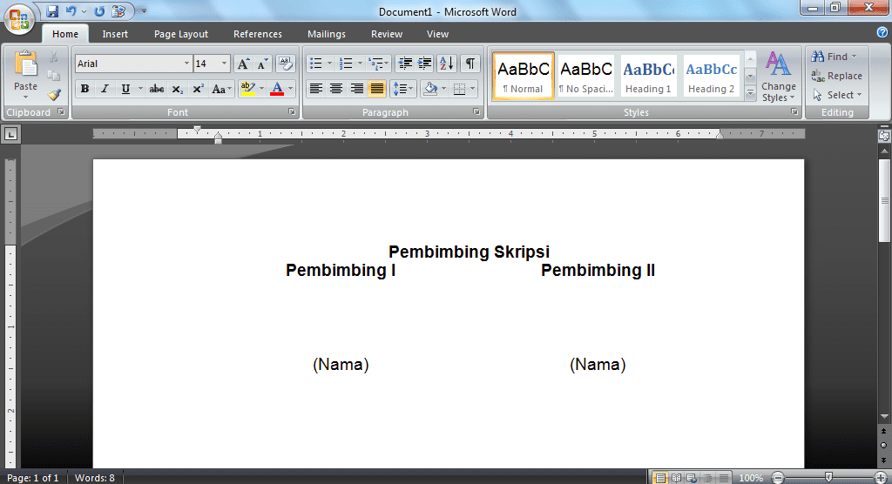Expand the Arial font name dropdown
This screenshot has width=892, height=484.
pos(186,64)
